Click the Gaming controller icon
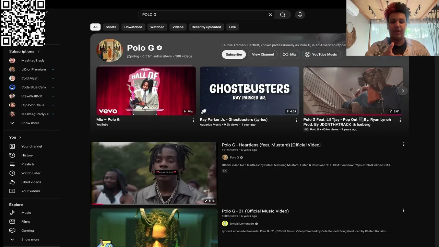 click(12, 231)
